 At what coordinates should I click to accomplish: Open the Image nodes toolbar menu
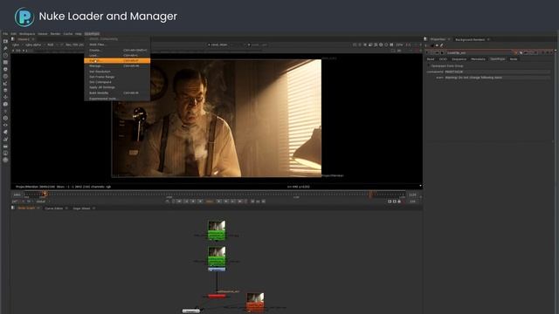5,41
